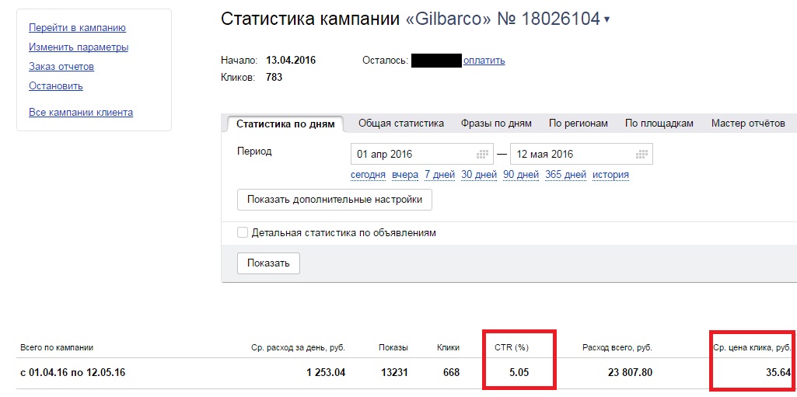Open the Фразы по дням tab

[496, 124]
